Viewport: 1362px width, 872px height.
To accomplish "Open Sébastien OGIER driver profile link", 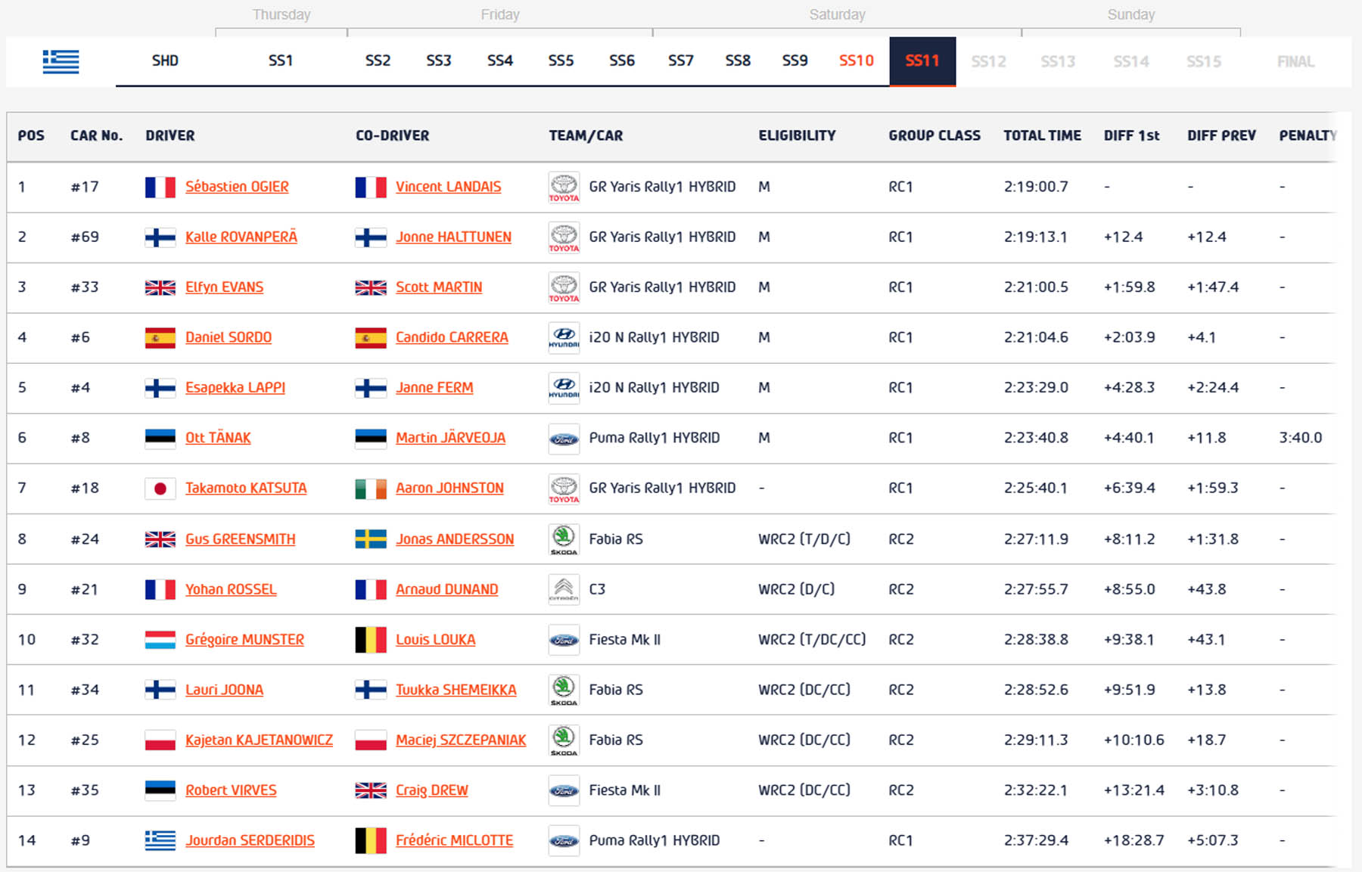I will click(x=237, y=187).
